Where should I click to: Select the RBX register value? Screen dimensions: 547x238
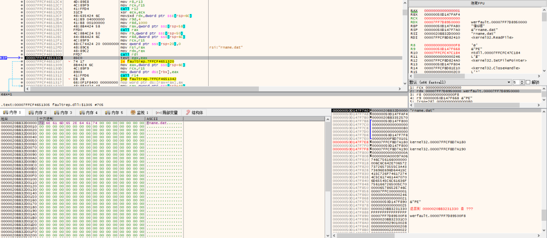coord(442,14)
